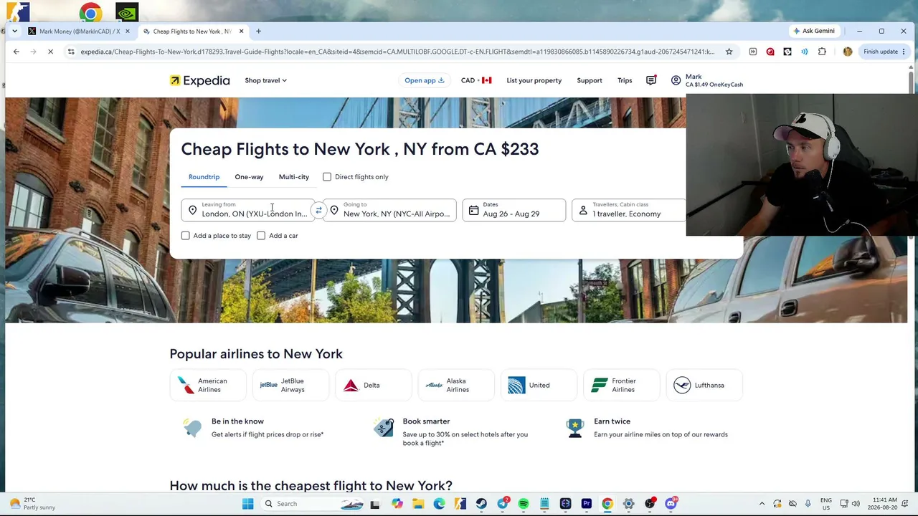Open the Trips menu item
Viewport: 918px width, 516px height.
click(x=625, y=80)
